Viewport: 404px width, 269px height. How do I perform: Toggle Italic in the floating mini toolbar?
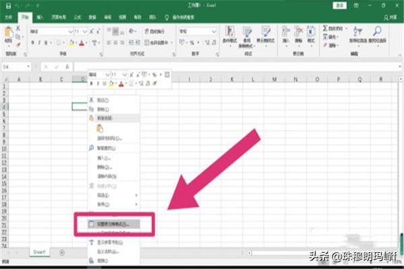pyautogui.click(x=98, y=83)
